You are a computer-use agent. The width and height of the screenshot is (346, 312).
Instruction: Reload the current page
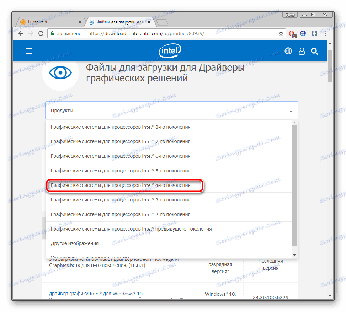41,33
